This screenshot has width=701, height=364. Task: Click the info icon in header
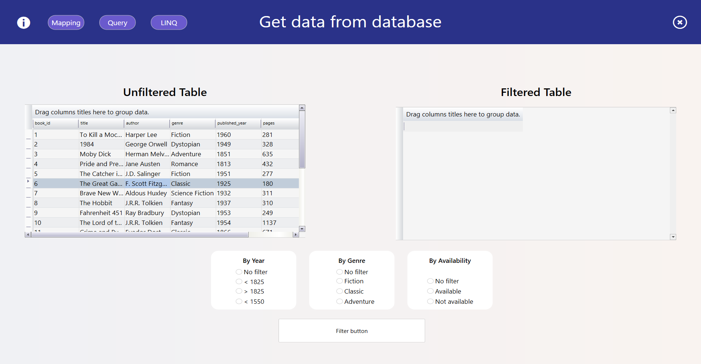click(x=24, y=23)
